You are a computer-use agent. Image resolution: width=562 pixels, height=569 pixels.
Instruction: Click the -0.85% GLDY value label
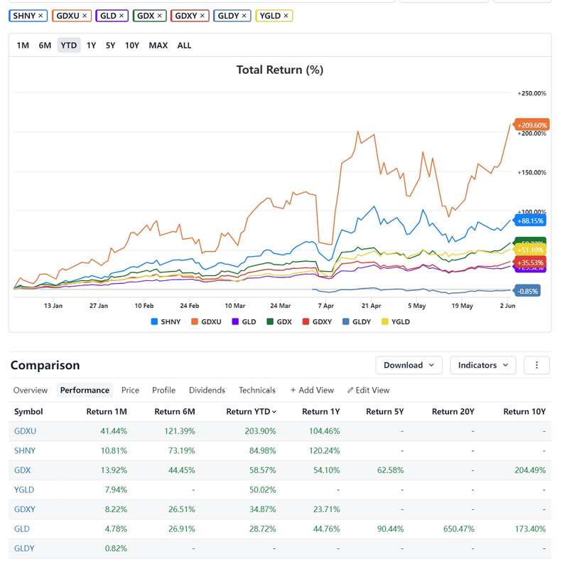point(527,291)
